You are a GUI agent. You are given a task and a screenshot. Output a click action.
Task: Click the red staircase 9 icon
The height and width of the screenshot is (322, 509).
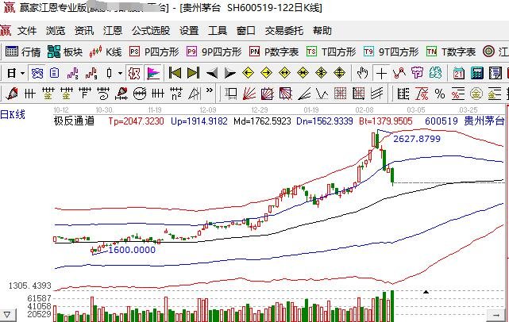click(x=91, y=73)
